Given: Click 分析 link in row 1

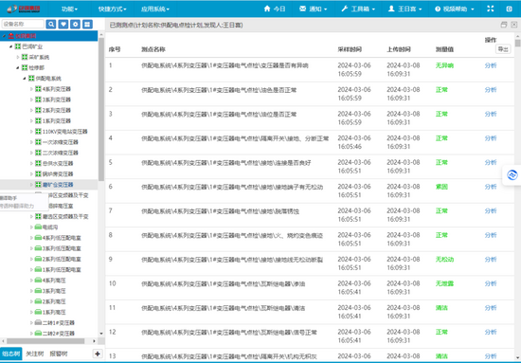Looking at the screenshot, I should click(x=491, y=65).
